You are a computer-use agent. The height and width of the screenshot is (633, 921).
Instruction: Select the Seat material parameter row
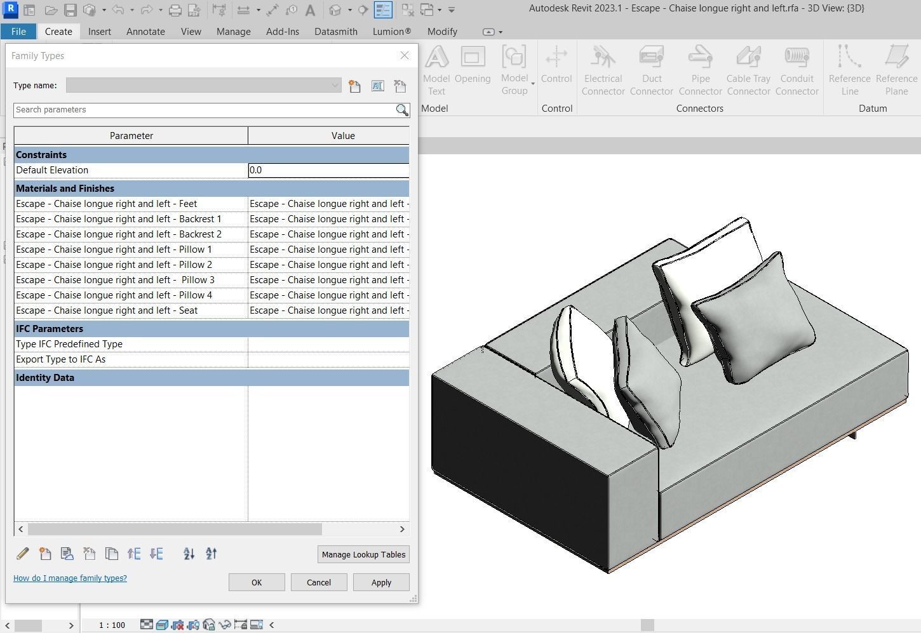pyautogui.click(x=212, y=310)
